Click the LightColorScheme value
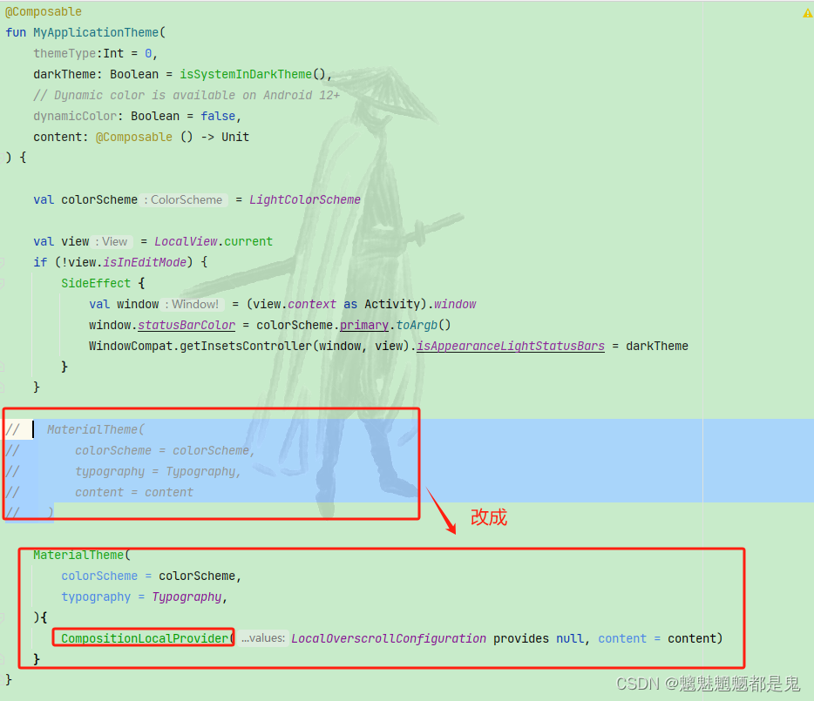Screen dimensions: 814x701 click(304, 199)
